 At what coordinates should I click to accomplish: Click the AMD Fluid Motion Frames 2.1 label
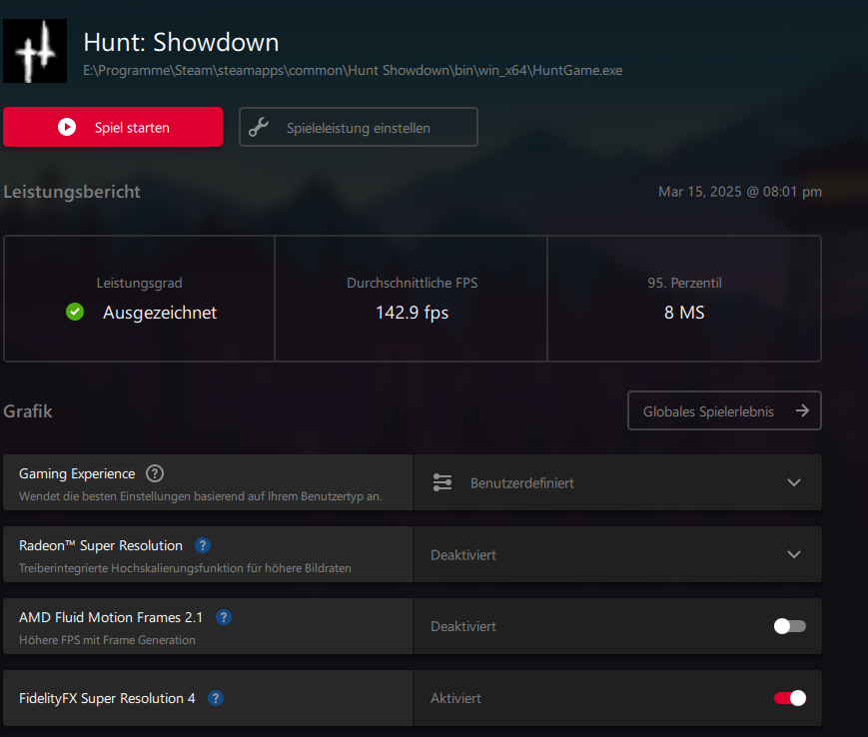tap(111, 617)
